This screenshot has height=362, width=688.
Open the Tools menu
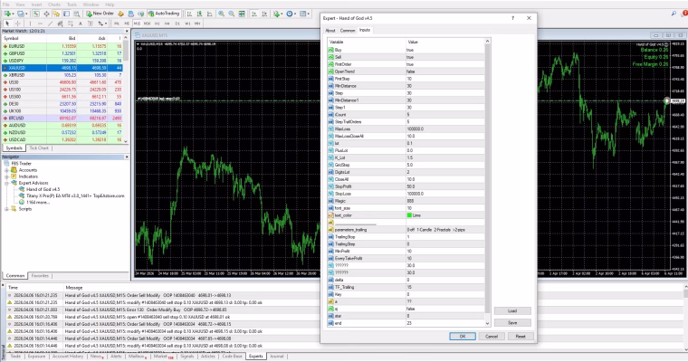tap(72, 5)
